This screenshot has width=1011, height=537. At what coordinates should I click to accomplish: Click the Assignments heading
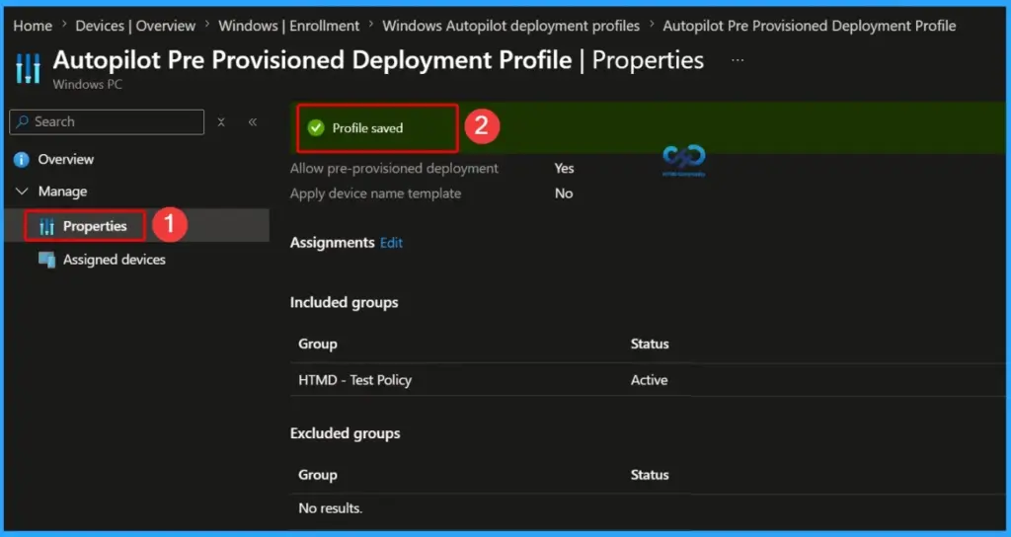(332, 243)
